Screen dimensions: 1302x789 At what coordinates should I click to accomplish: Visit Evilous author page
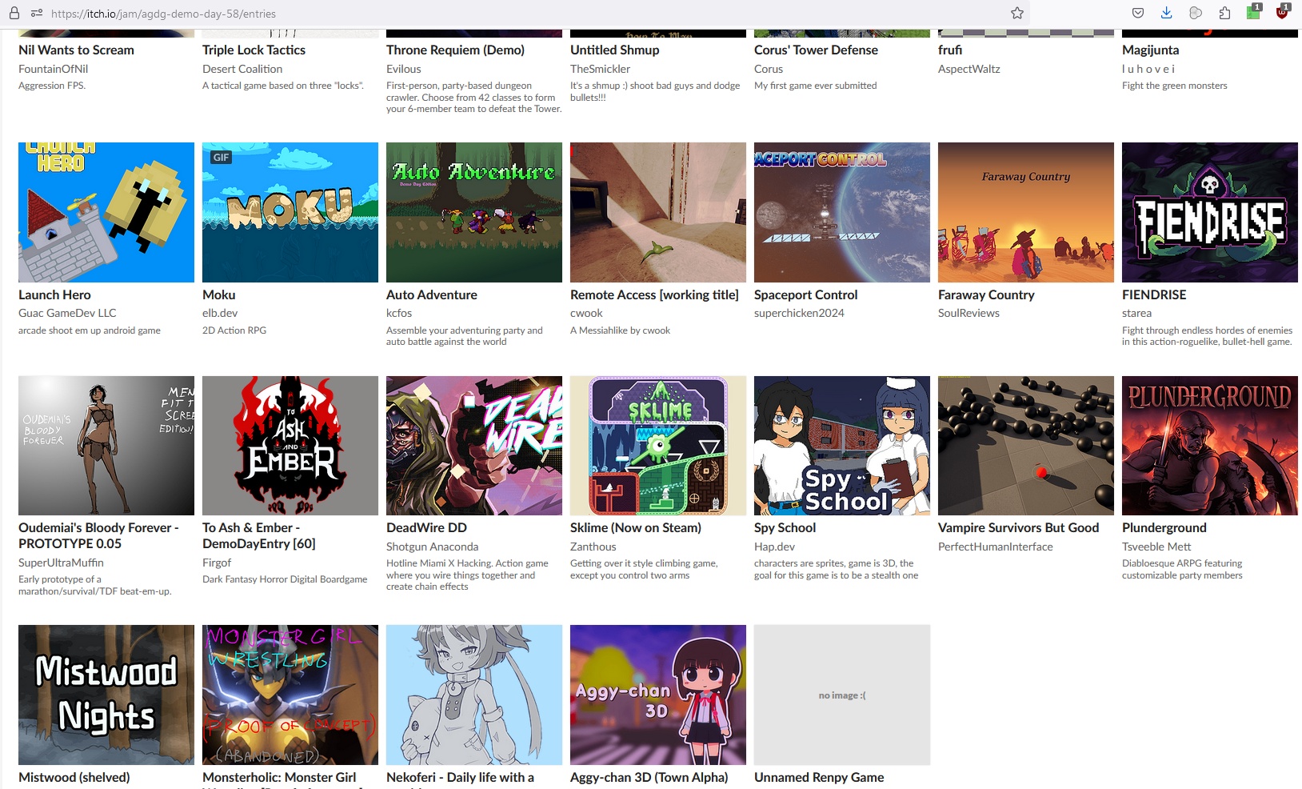pos(403,69)
